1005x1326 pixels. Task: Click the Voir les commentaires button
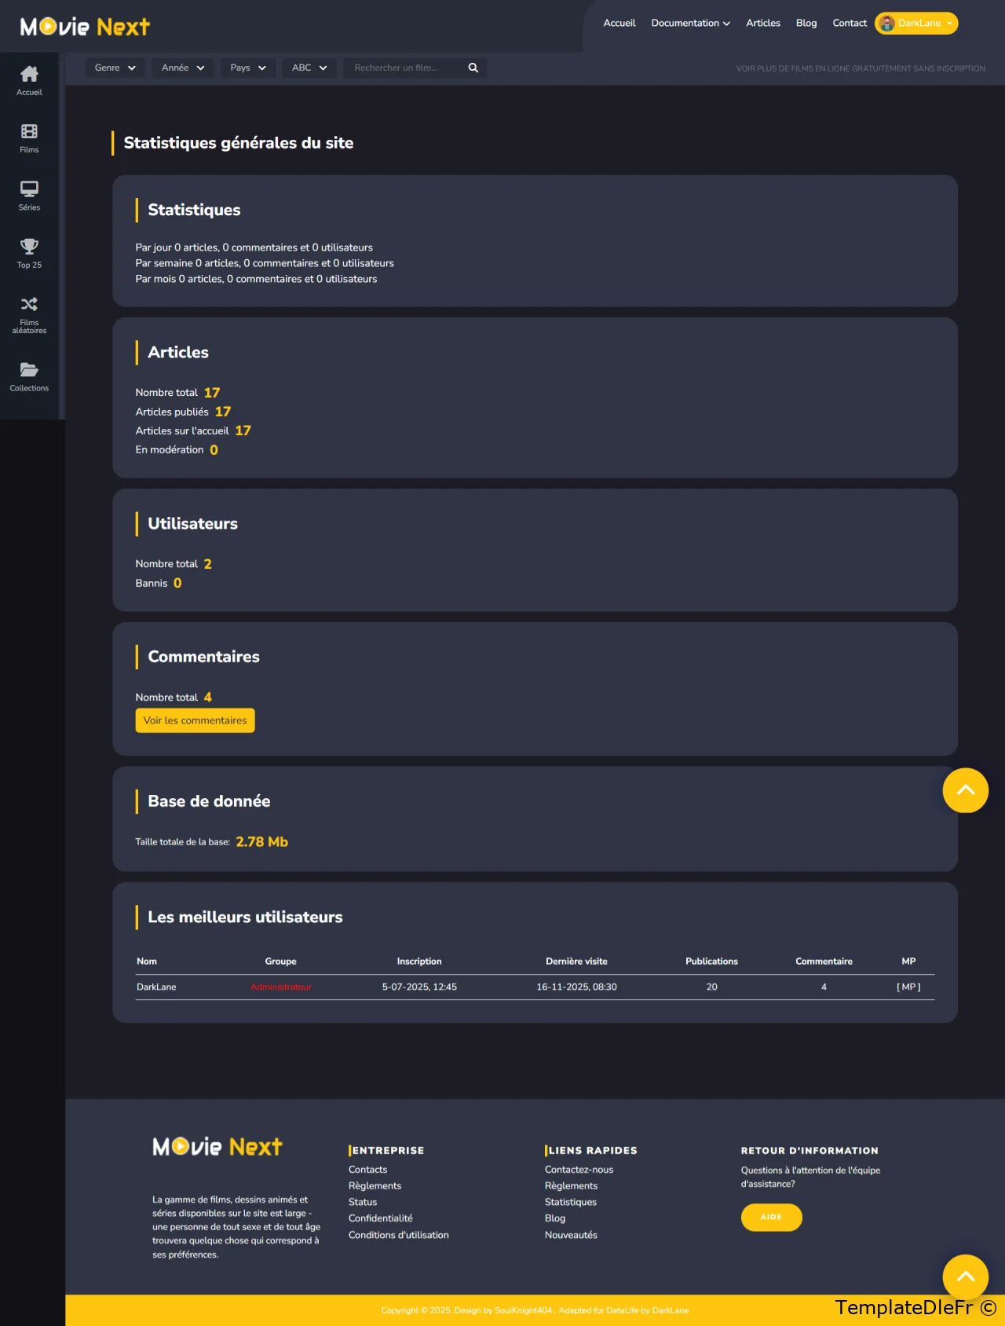coord(195,720)
